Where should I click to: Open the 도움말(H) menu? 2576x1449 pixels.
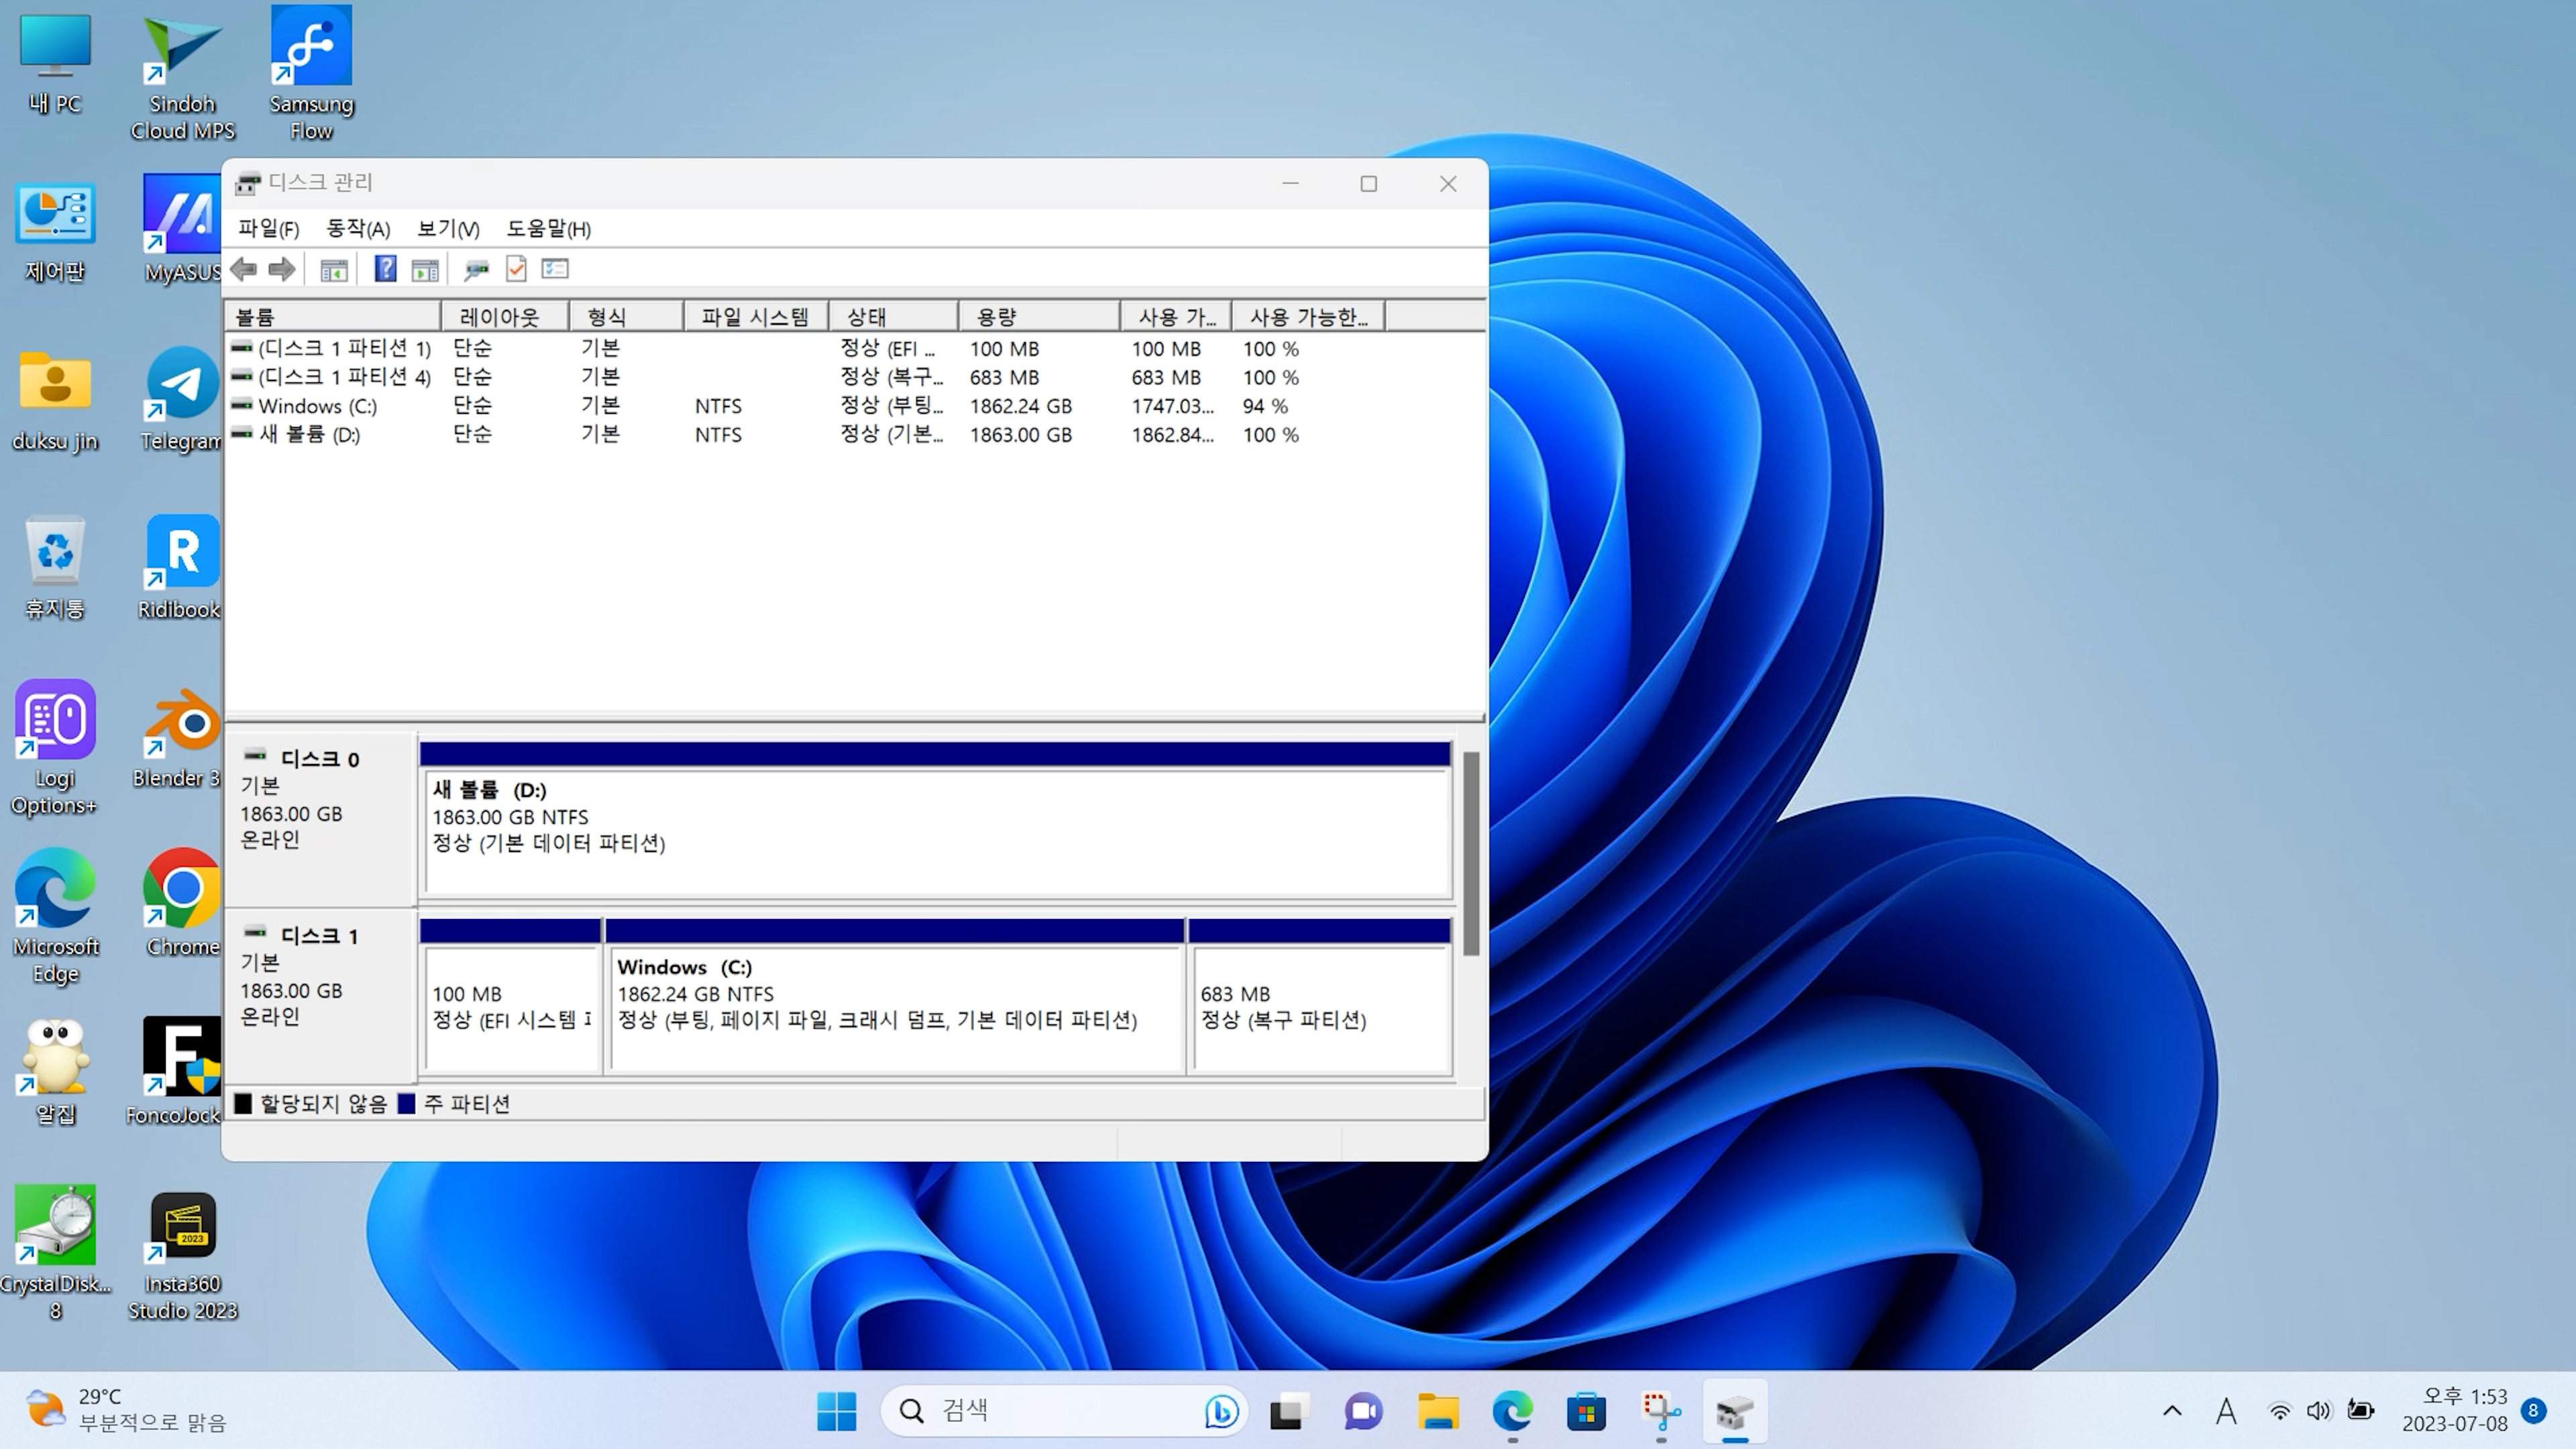point(548,229)
